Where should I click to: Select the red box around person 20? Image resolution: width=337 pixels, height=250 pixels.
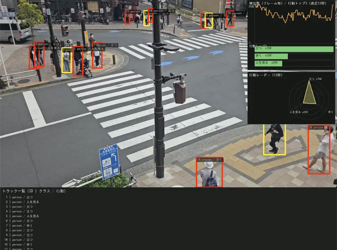point(319,150)
